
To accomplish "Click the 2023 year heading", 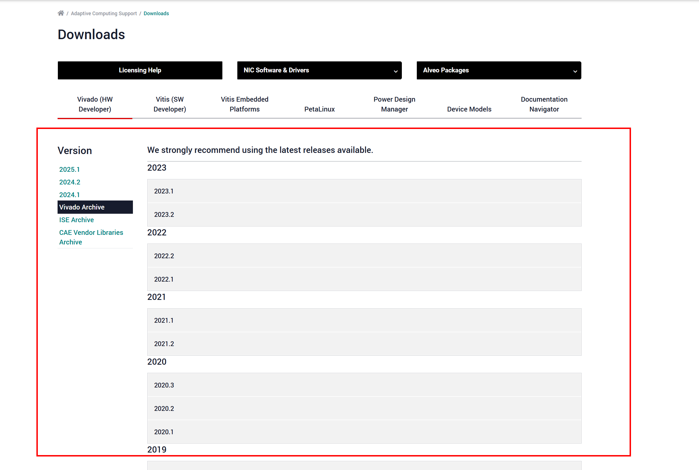I will [157, 168].
